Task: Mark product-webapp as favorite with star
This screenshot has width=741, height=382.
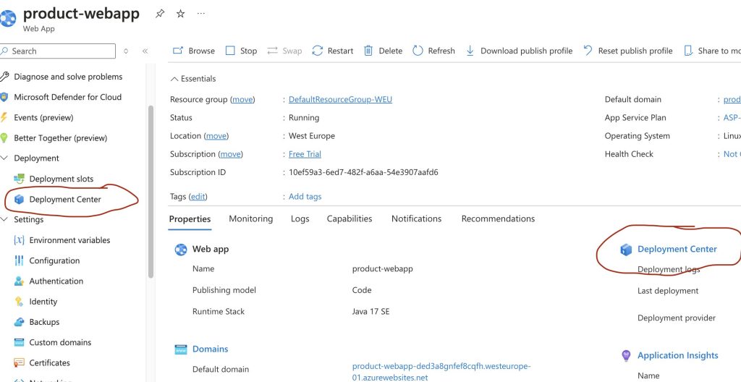Action: tap(180, 14)
